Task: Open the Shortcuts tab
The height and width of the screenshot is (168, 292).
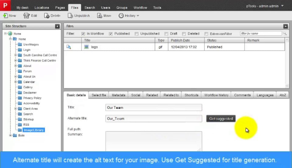Action: click(191, 95)
